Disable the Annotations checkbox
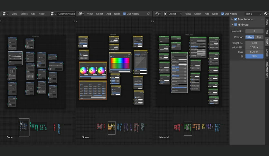Image resolution: width=269 pixels, height=156 pixels. click(236, 19)
